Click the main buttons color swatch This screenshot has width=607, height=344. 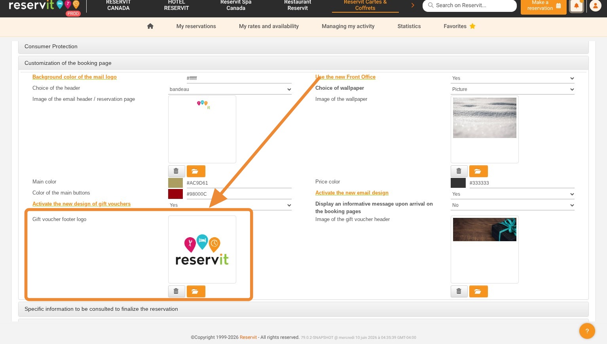[175, 194]
